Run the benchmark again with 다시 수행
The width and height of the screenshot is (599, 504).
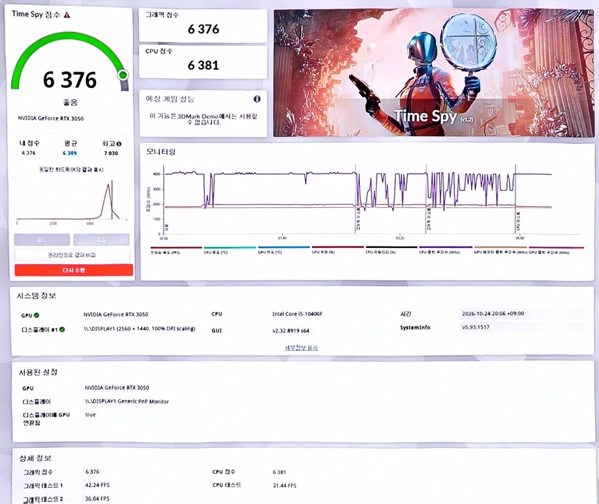click(74, 270)
